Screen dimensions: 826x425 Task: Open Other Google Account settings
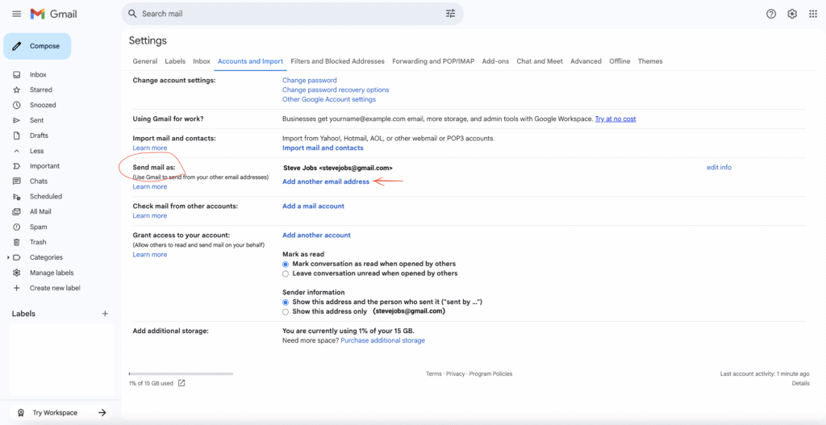[x=329, y=99]
